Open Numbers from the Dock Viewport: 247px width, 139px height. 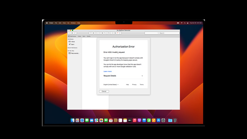pyautogui.click(x=149, y=120)
